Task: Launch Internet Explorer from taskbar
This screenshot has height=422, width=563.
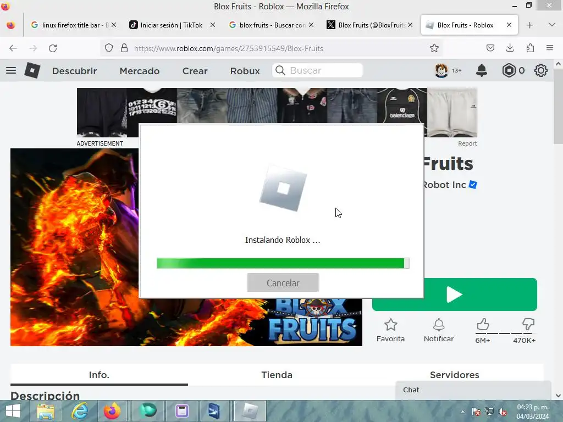Action: pyautogui.click(x=80, y=411)
